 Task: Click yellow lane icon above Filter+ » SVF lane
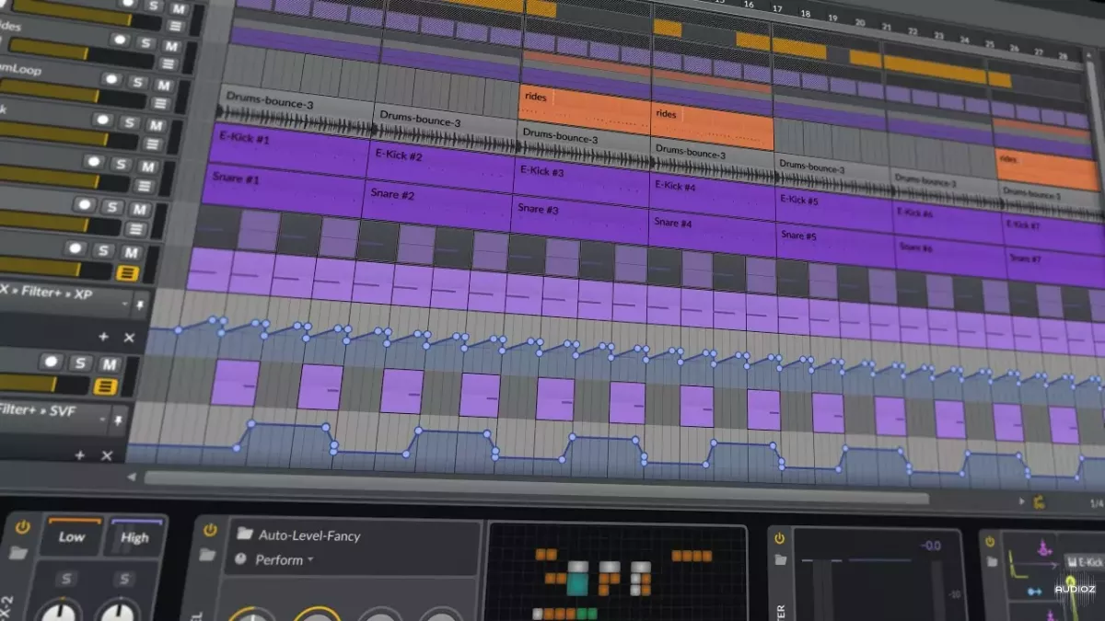(107, 386)
